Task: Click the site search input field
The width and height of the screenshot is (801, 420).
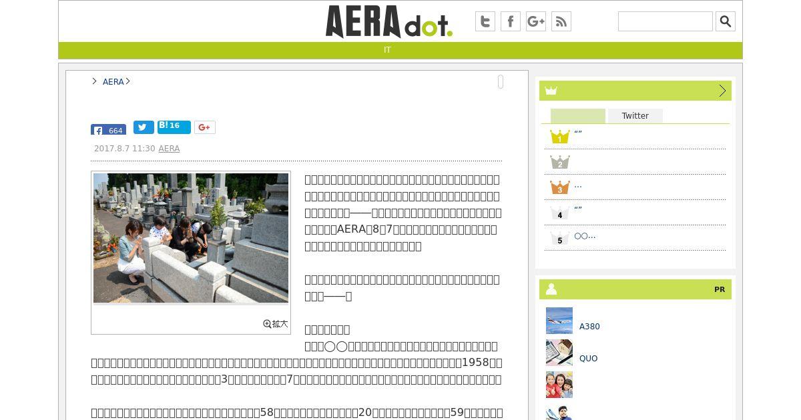Action: click(x=665, y=21)
